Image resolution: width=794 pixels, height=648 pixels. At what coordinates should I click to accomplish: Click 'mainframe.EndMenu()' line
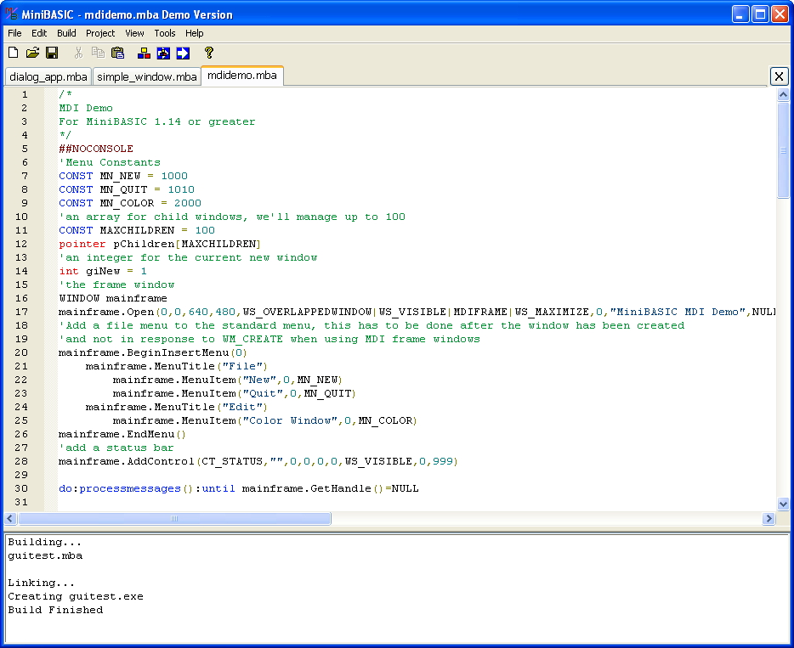tap(122, 435)
